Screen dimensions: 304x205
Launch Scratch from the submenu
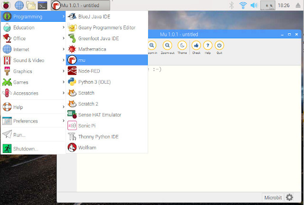(x=107, y=93)
